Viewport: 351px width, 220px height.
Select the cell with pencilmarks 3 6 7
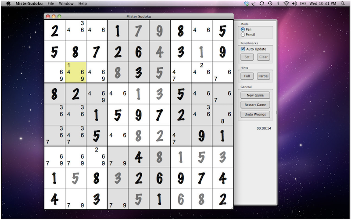point(54,136)
